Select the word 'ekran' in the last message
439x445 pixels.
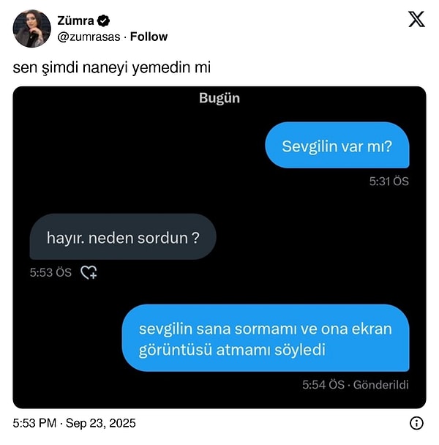372,329
